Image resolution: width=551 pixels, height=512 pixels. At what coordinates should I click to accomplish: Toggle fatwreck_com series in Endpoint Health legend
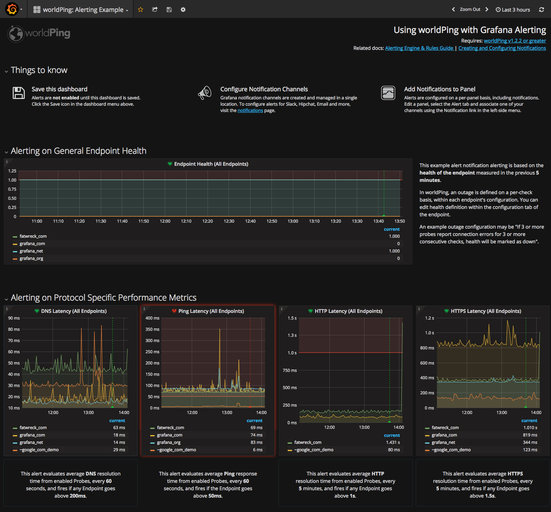[33, 236]
